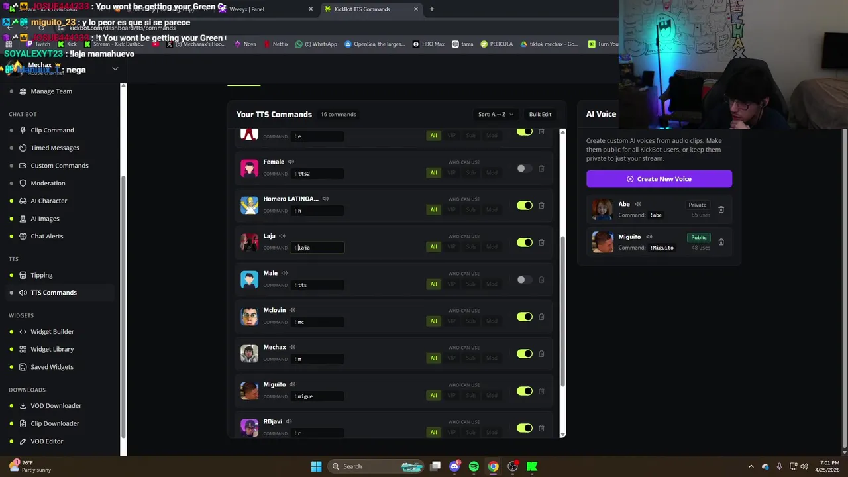Open Custom Commands in the sidebar
The height and width of the screenshot is (477, 848).
click(60, 166)
